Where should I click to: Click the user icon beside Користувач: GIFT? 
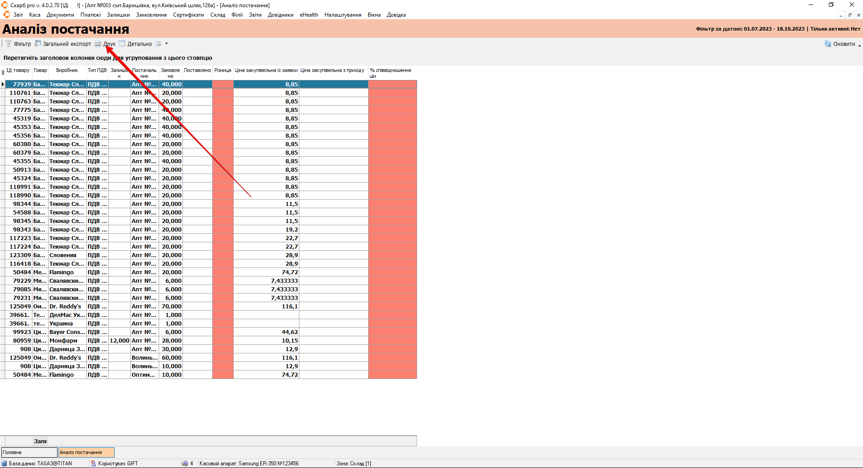click(x=93, y=464)
